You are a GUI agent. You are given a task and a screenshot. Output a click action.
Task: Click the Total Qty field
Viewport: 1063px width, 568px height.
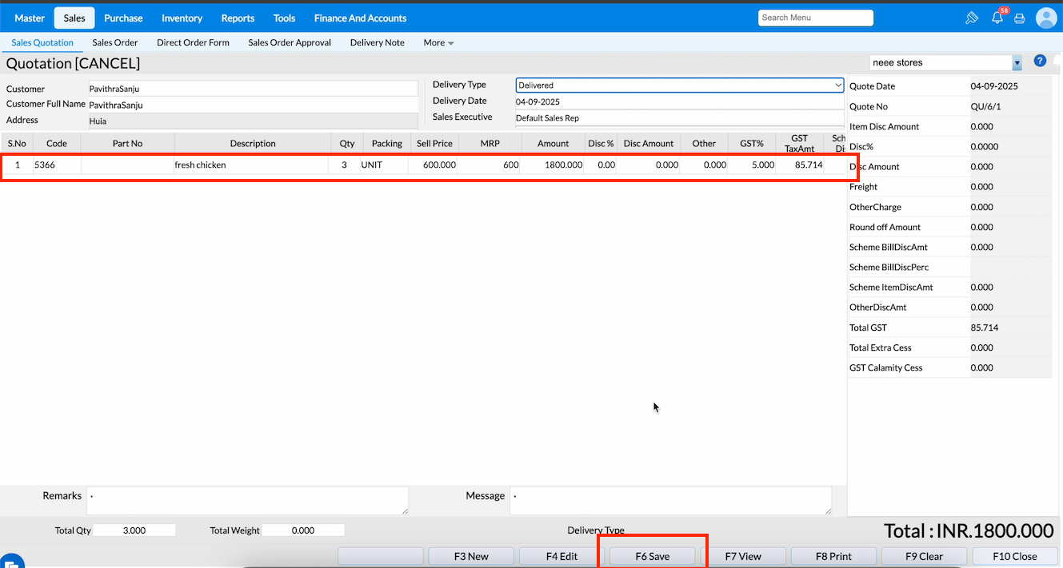point(134,530)
